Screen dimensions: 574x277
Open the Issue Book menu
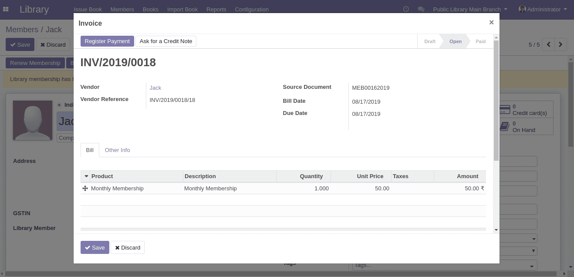88,9
